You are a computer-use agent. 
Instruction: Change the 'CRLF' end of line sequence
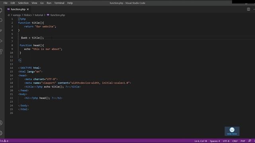click(235, 141)
